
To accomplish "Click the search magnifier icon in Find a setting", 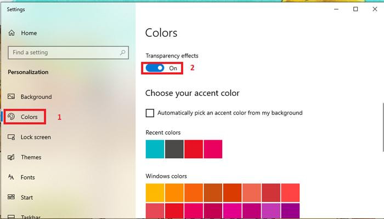I will [123, 53].
